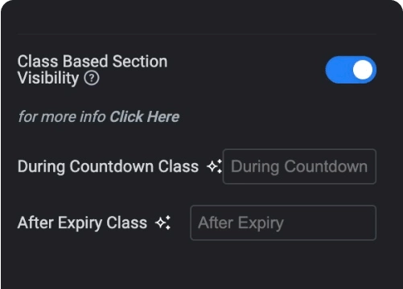The width and height of the screenshot is (403, 289).
Task: Toggle off Class Based Section Visibility switch
Action: [351, 70]
